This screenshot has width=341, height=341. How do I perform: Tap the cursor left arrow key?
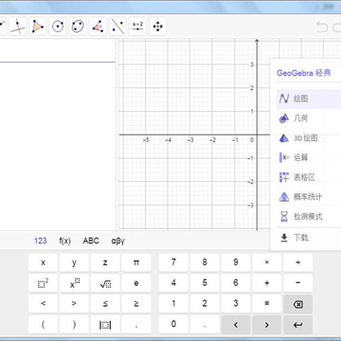(236, 324)
